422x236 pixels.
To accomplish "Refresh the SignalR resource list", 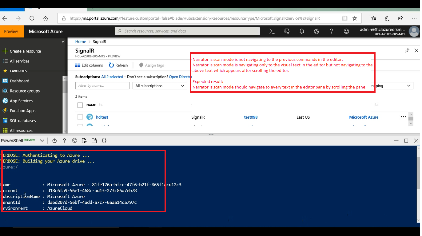I will 118,65.
